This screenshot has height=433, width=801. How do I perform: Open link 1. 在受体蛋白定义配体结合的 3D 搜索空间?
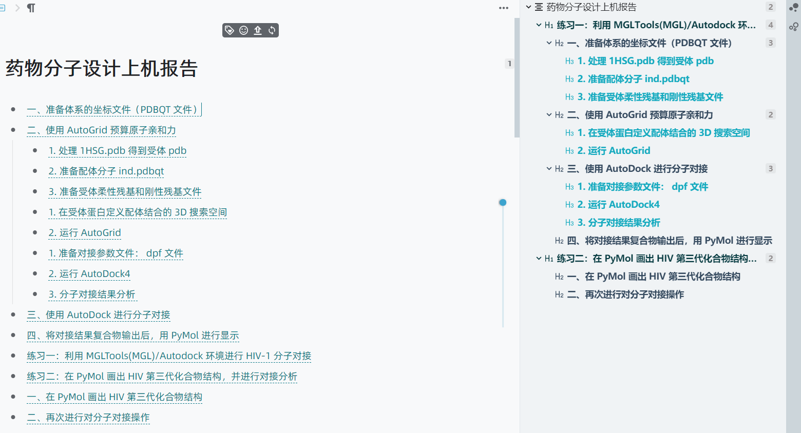click(138, 212)
